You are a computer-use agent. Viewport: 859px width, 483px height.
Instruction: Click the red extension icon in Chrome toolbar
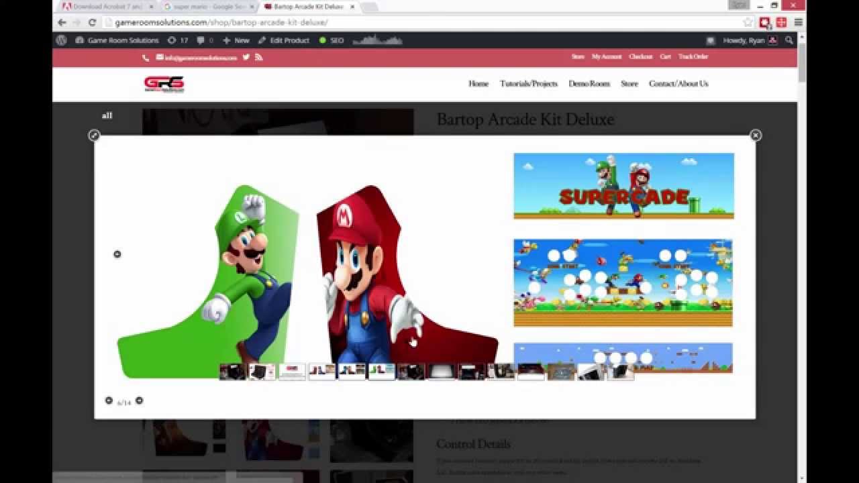pyautogui.click(x=765, y=22)
